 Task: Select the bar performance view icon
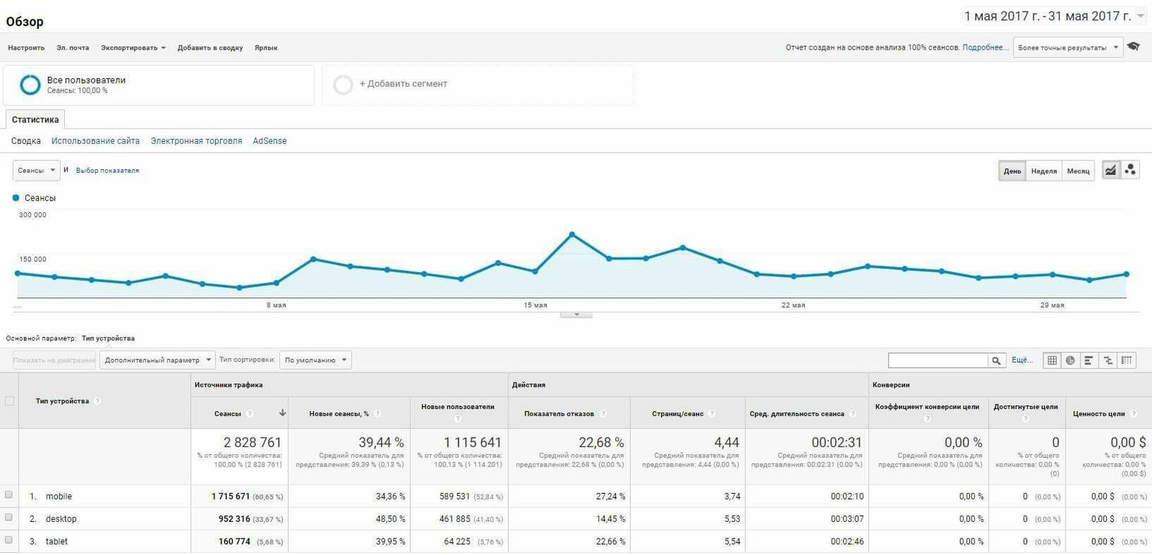click(x=1089, y=360)
